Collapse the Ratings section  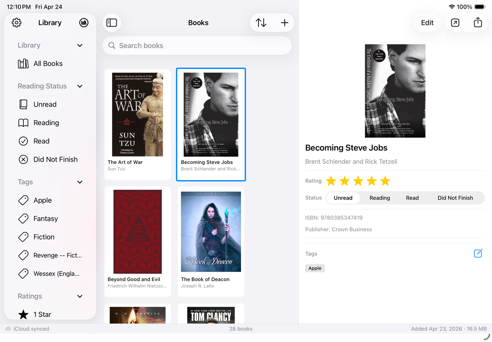[x=80, y=296]
